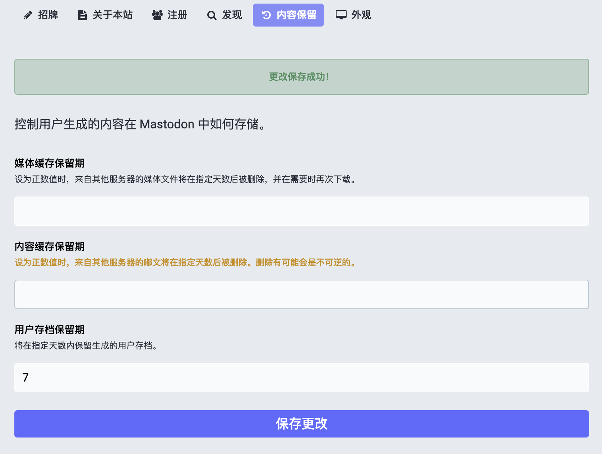Click the 内容缓存保留期 label heading
Image resolution: width=602 pixels, height=454 pixels.
(x=50, y=246)
